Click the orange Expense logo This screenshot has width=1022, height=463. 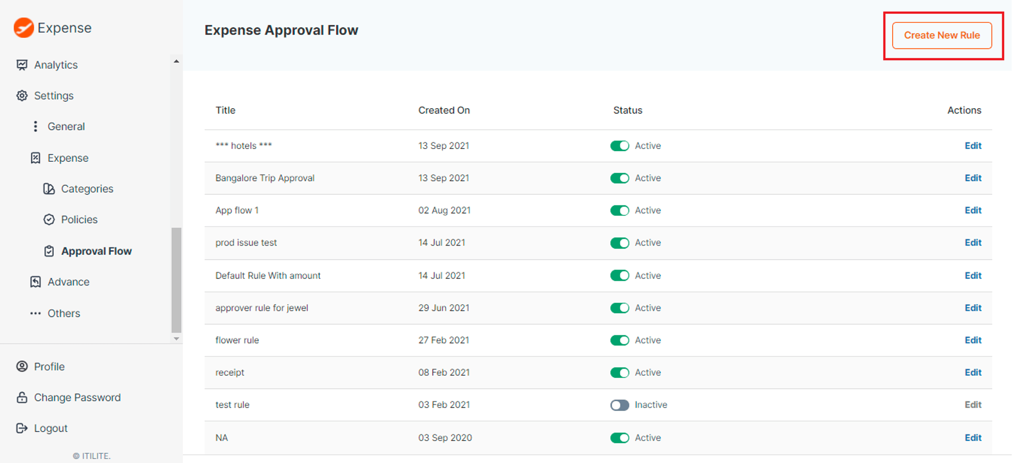(x=23, y=27)
